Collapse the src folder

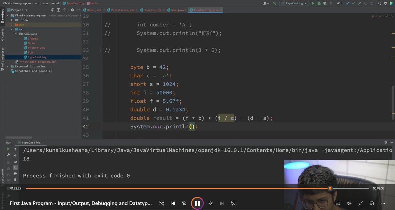click(12, 29)
